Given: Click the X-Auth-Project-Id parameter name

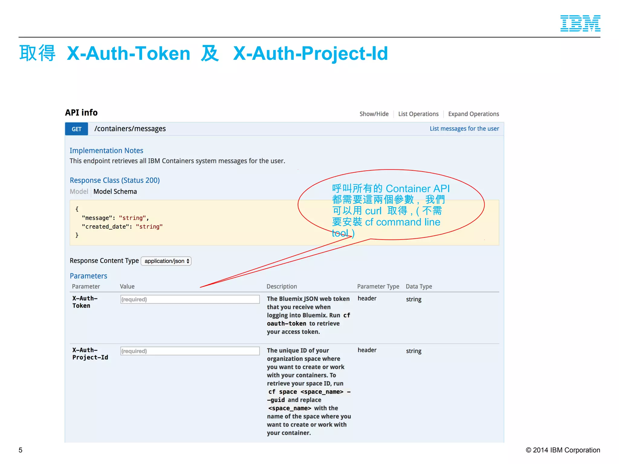Looking at the screenshot, I should 90,354.
